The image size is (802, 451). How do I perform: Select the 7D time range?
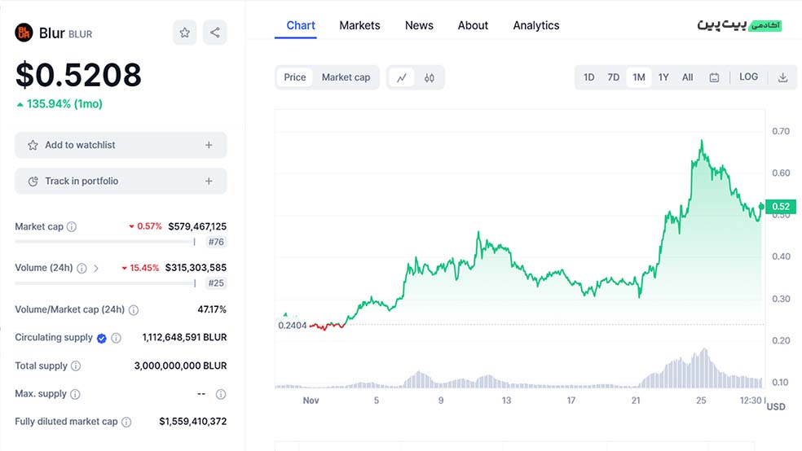[x=614, y=77]
